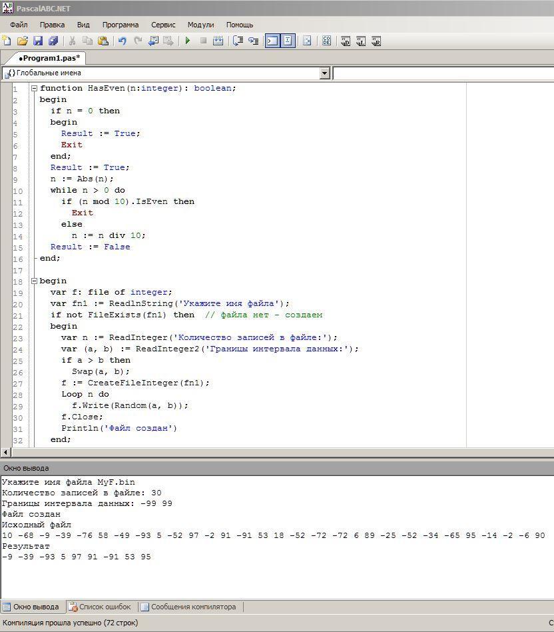Run the program with green play icon
The width and height of the screenshot is (554, 632).
coord(188,41)
